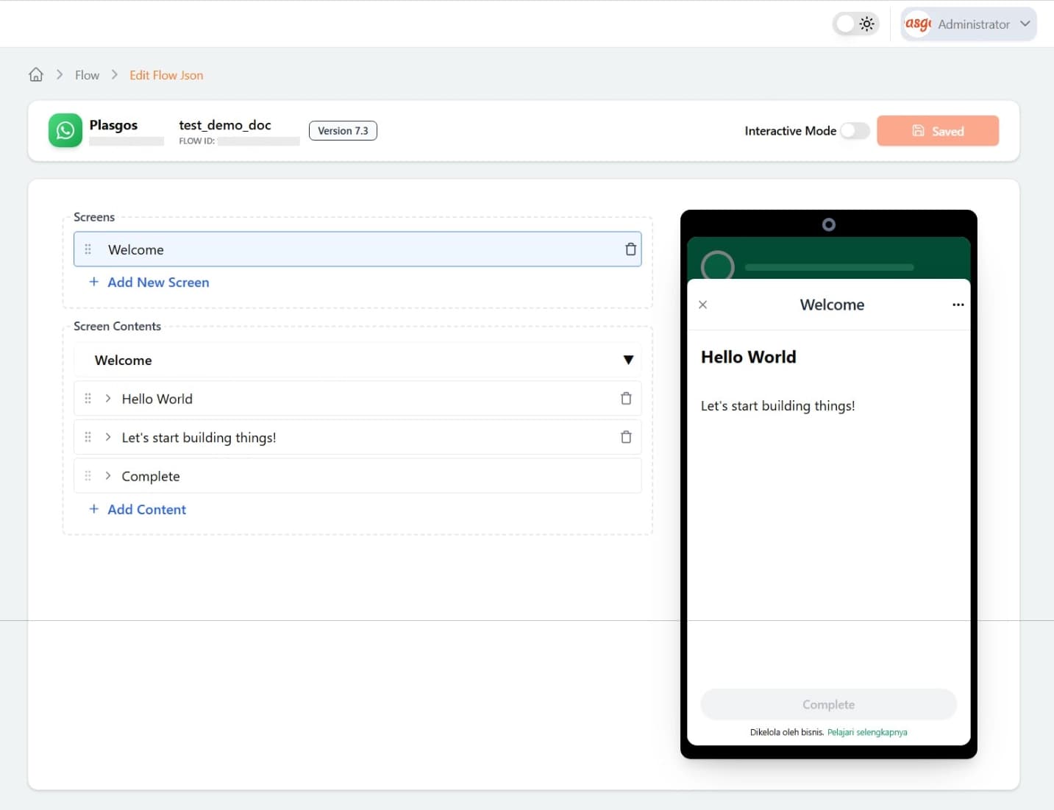Close the phone preview with X icon
This screenshot has height=810, width=1054.
[x=703, y=305]
